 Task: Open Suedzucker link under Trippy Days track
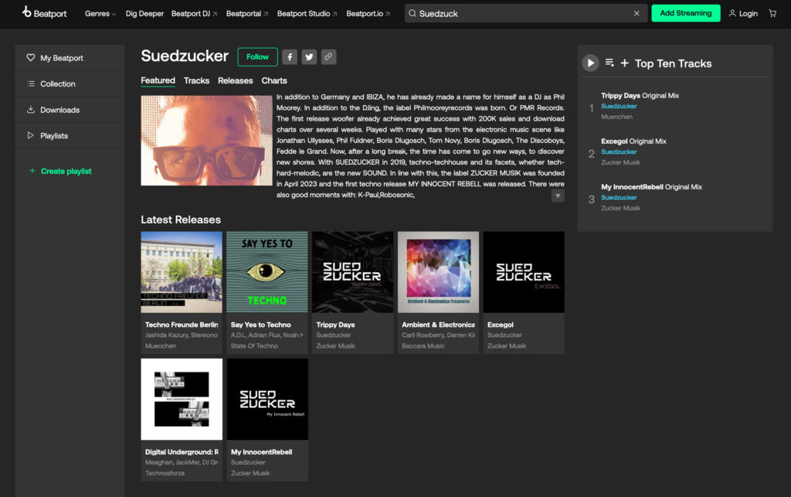pos(619,106)
